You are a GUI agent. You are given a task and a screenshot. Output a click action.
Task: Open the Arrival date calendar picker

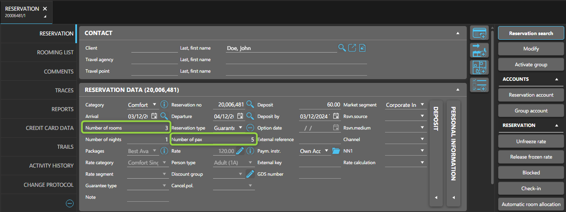pyautogui.click(x=154, y=116)
